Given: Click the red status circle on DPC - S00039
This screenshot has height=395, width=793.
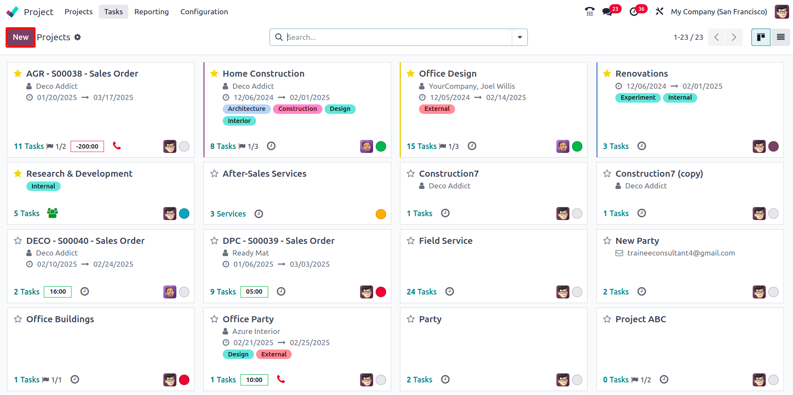Looking at the screenshot, I should [381, 292].
